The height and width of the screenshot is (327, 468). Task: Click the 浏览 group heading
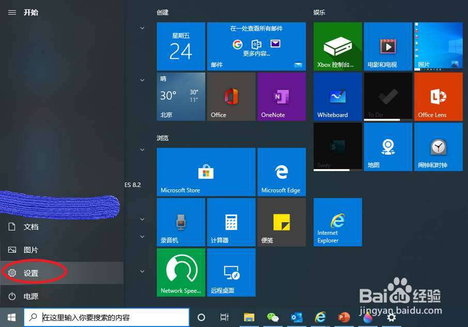[163, 138]
